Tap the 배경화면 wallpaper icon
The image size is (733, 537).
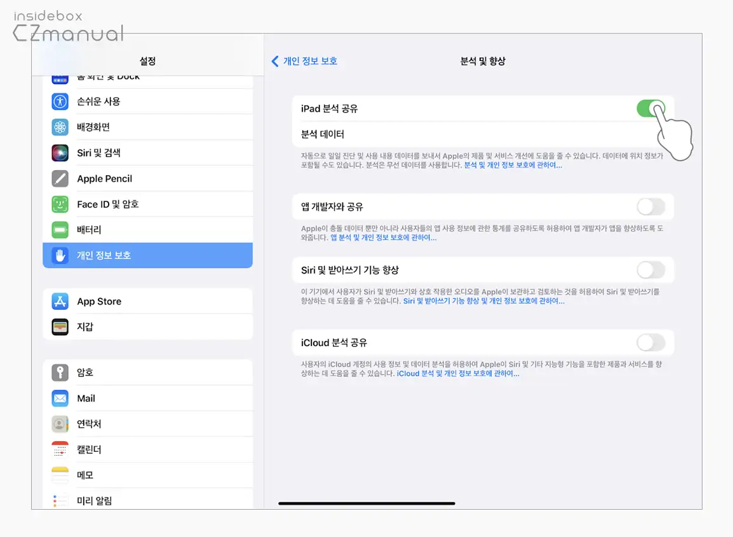pos(60,127)
